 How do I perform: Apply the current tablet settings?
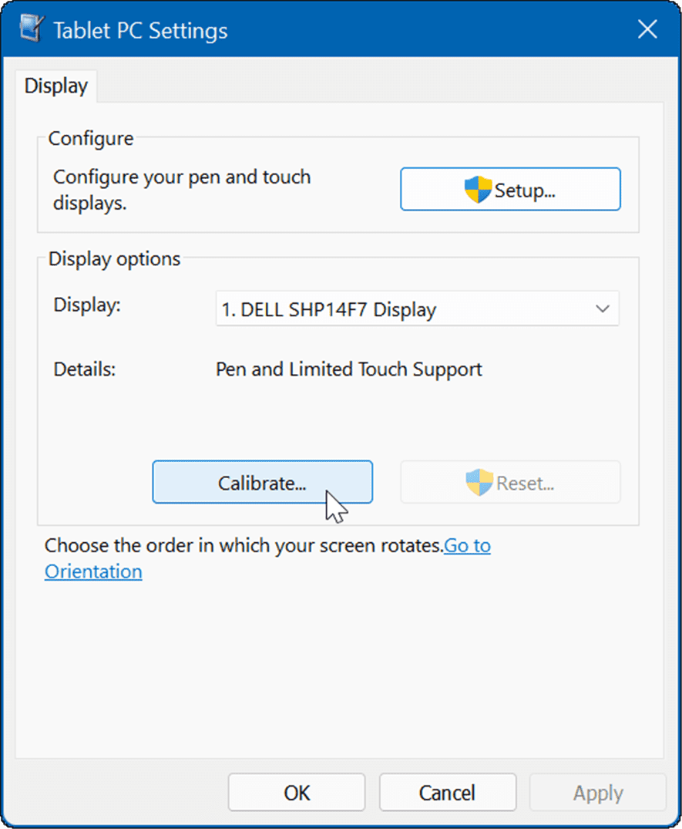[x=597, y=792]
